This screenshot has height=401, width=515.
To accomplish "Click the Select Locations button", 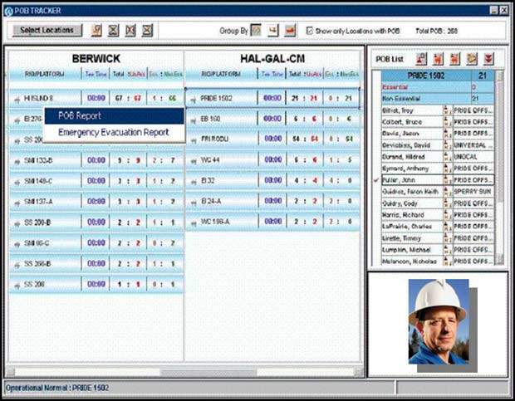I will pyautogui.click(x=47, y=31).
